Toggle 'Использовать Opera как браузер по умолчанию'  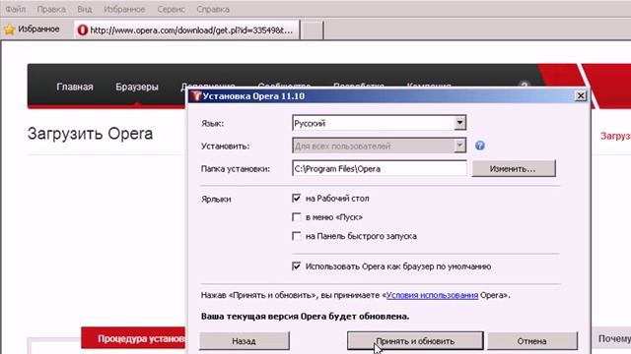tap(297, 266)
